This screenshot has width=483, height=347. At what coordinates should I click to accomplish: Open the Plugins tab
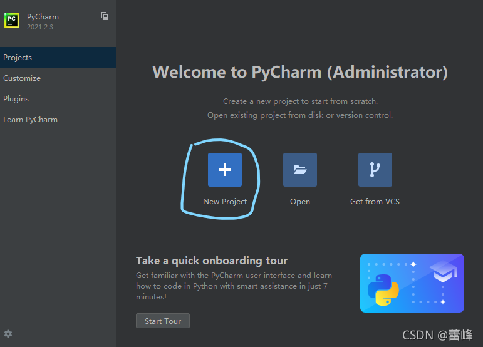[58, 99]
